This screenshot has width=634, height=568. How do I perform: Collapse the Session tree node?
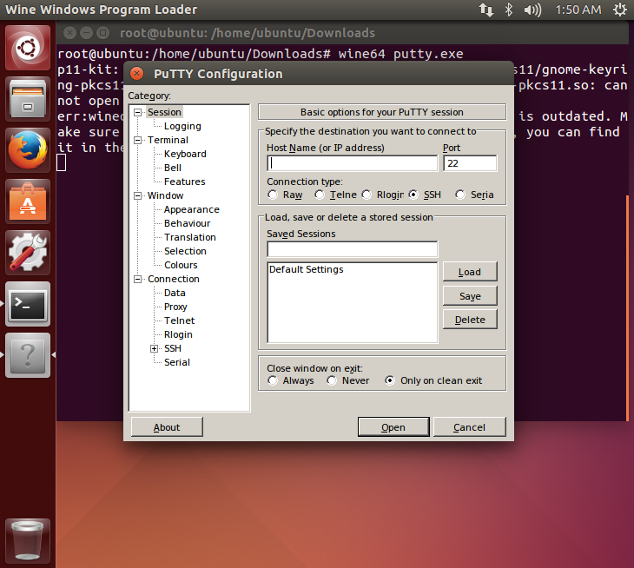click(138, 112)
